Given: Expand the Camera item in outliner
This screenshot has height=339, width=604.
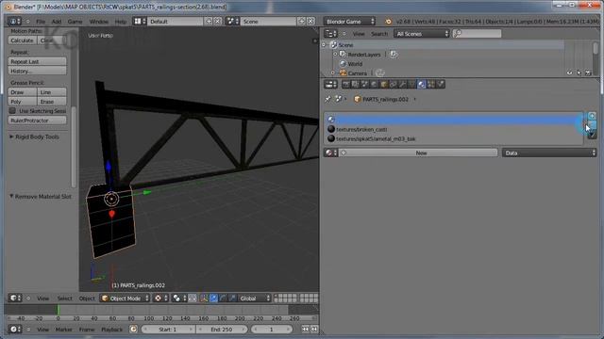Looking at the screenshot, I should pyautogui.click(x=333, y=73).
